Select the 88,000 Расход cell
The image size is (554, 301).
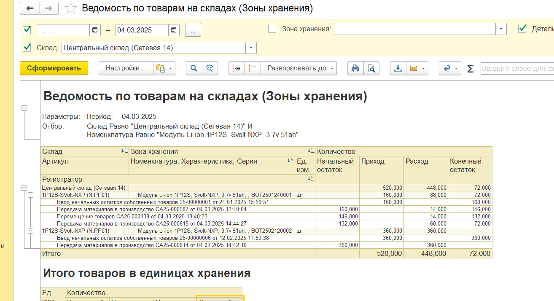tap(426, 195)
